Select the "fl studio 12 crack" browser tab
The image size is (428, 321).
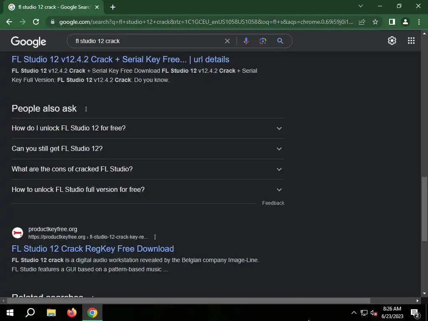coord(54,7)
